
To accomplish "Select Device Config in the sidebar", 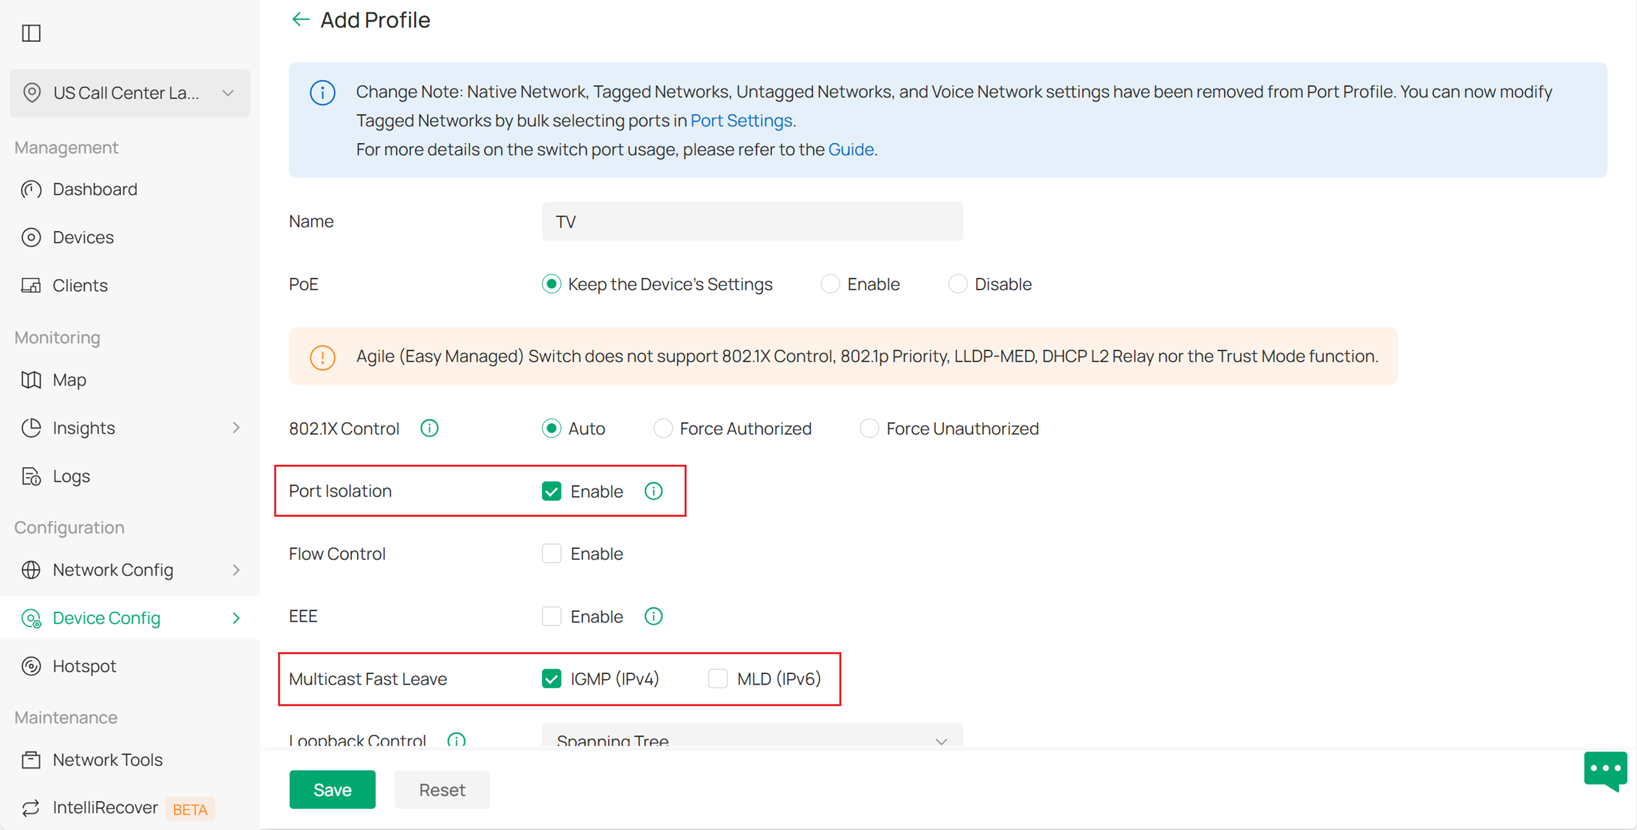I will [106, 617].
